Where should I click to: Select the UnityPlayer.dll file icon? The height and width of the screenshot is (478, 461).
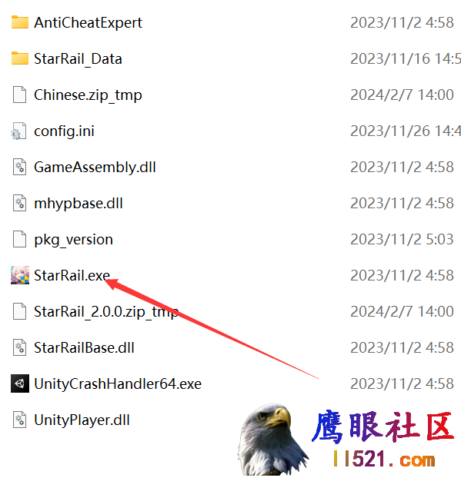[x=20, y=420]
